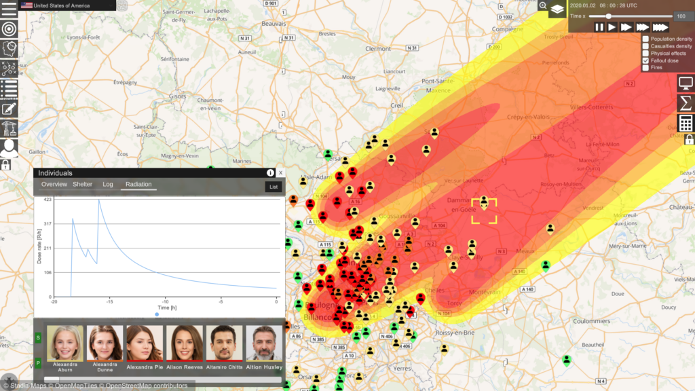This screenshot has height=391, width=695.
Task: Uncheck the Fallout dose checkbox
Action: coord(645,61)
